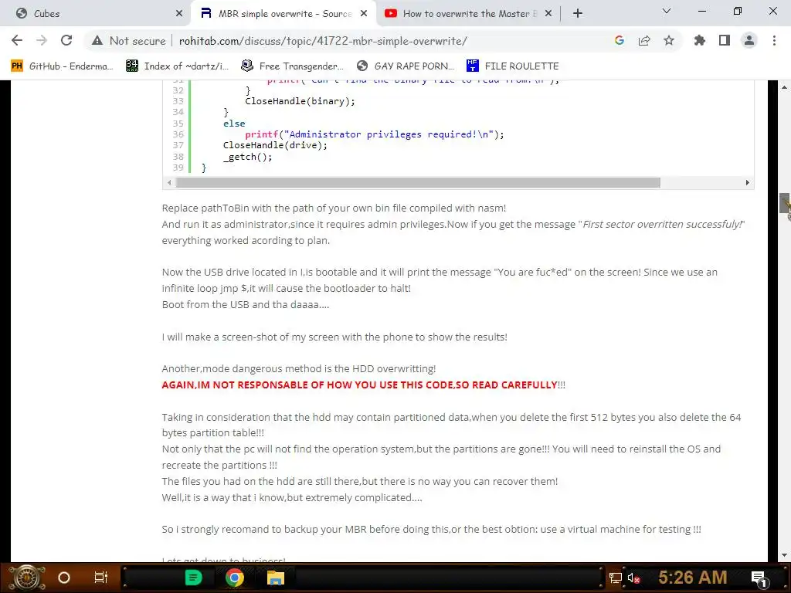Click code line number 36
This screenshot has width=791, height=593.
click(178, 134)
